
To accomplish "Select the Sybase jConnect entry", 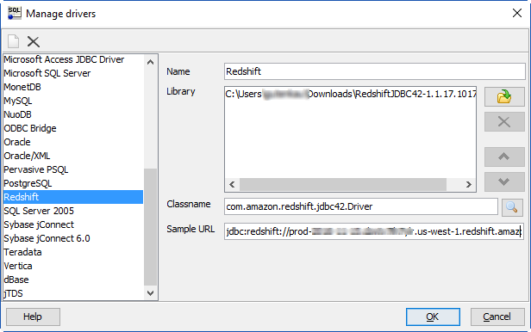I will click(73, 224).
